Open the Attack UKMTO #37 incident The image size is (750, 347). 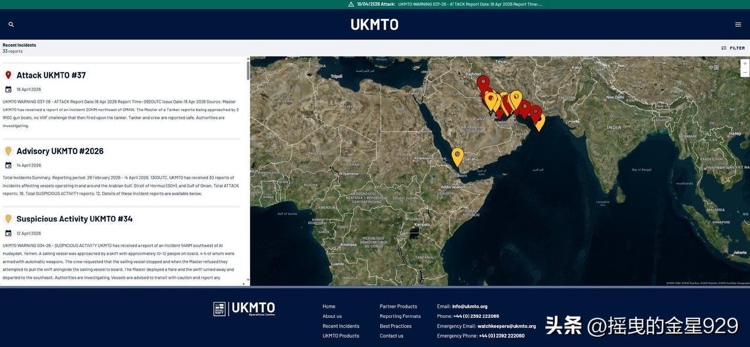(x=51, y=75)
